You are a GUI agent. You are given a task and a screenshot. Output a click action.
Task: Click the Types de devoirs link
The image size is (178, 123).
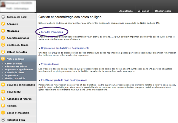pos(50,64)
